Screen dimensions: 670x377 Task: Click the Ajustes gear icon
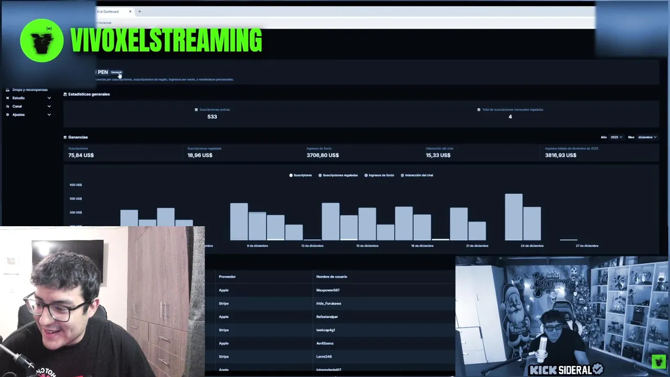click(x=7, y=115)
